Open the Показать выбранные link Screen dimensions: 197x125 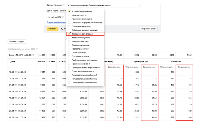pos(56,22)
